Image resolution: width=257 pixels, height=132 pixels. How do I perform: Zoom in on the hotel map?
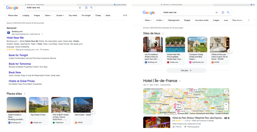(x=226, y=104)
